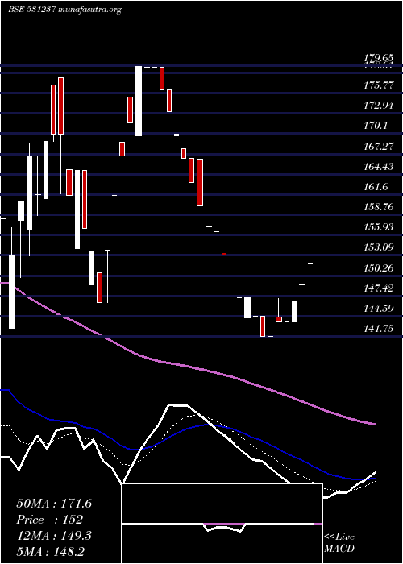Click the 164.43 price axis label
Screen dimensions: 403x564
[379, 167]
